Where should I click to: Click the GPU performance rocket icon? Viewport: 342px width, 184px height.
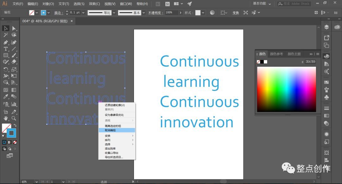[x=190, y=4]
